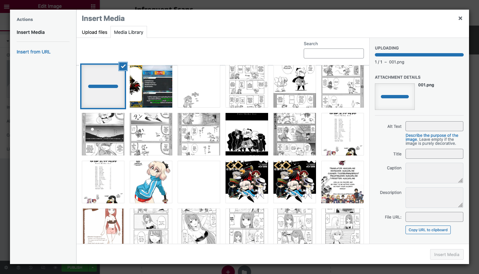Open the Elementor hamburger menu
This screenshot has height=274, width=479.
click(x=7, y=6)
